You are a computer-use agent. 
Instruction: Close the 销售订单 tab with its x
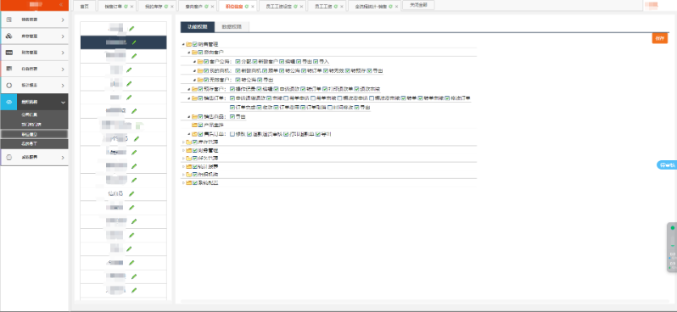(x=131, y=7)
